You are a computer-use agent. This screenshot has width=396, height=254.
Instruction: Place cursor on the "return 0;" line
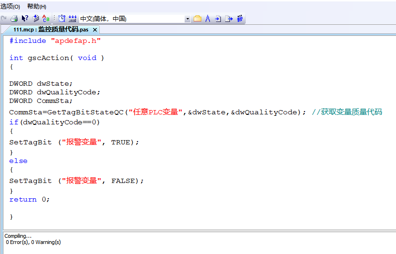click(x=30, y=199)
